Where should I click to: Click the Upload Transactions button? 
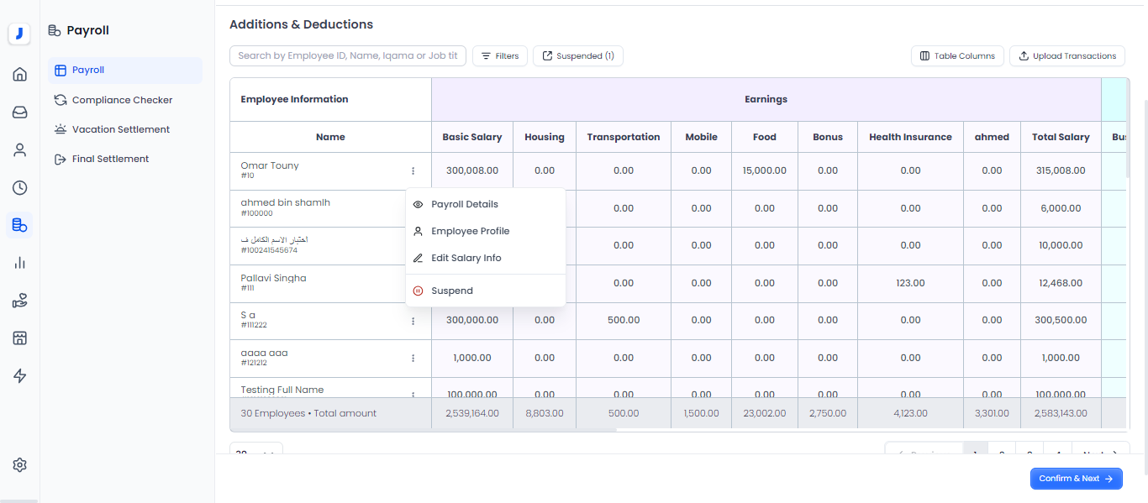(1066, 56)
